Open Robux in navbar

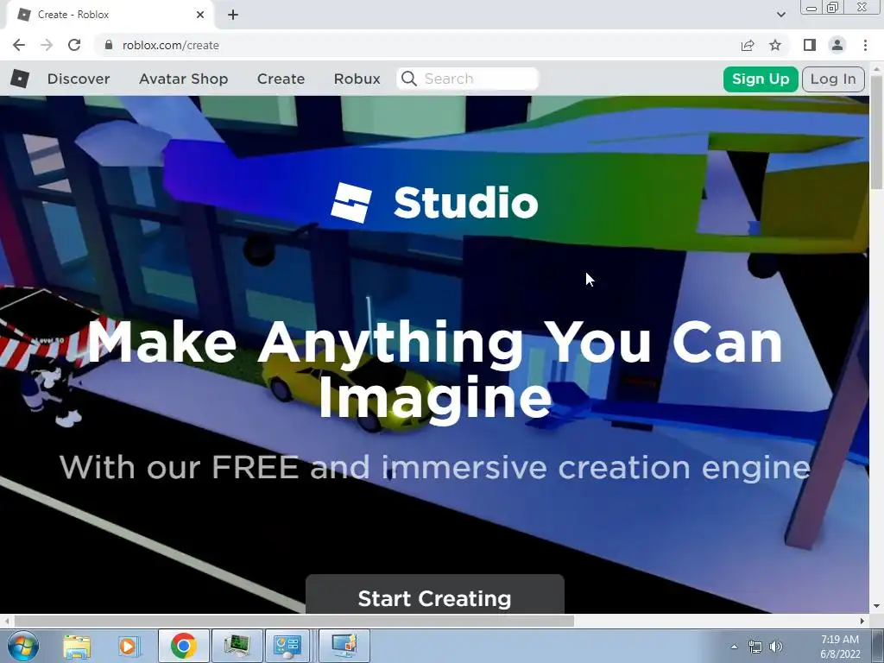(x=357, y=79)
